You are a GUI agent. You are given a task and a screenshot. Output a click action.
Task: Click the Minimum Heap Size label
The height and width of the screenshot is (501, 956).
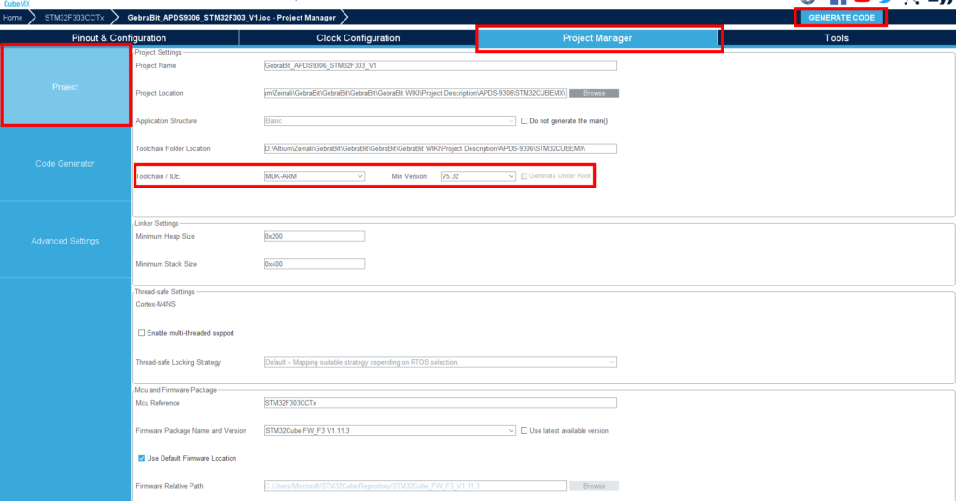pos(165,236)
